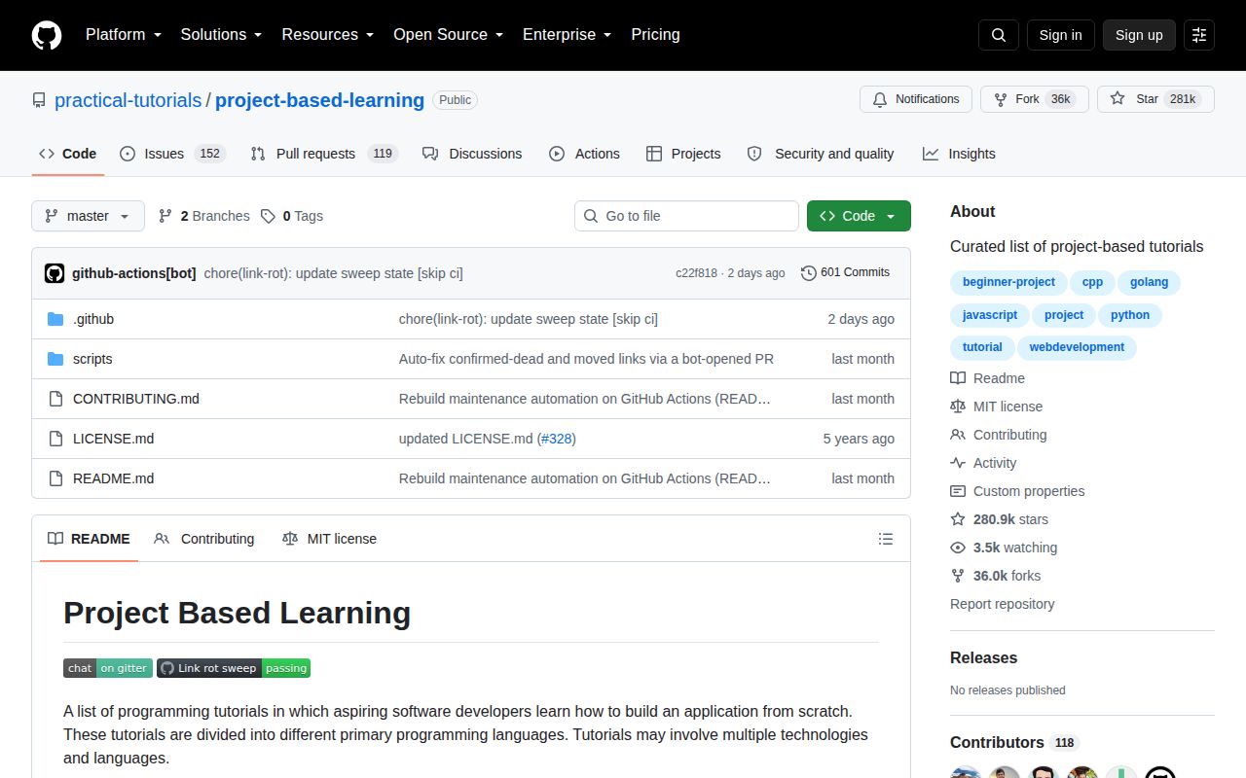Click the Go to file search field
Viewport: 1246px width, 778px height.
(x=686, y=216)
